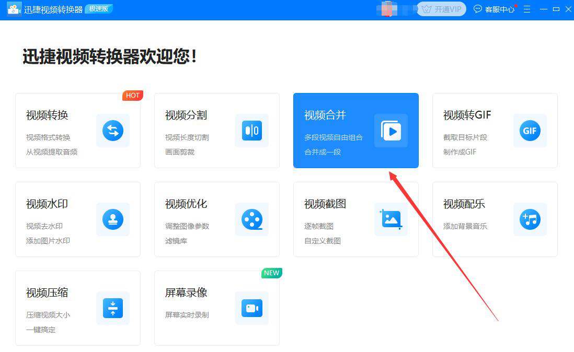Click the 视频优化 film reel icon

[x=252, y=219]
